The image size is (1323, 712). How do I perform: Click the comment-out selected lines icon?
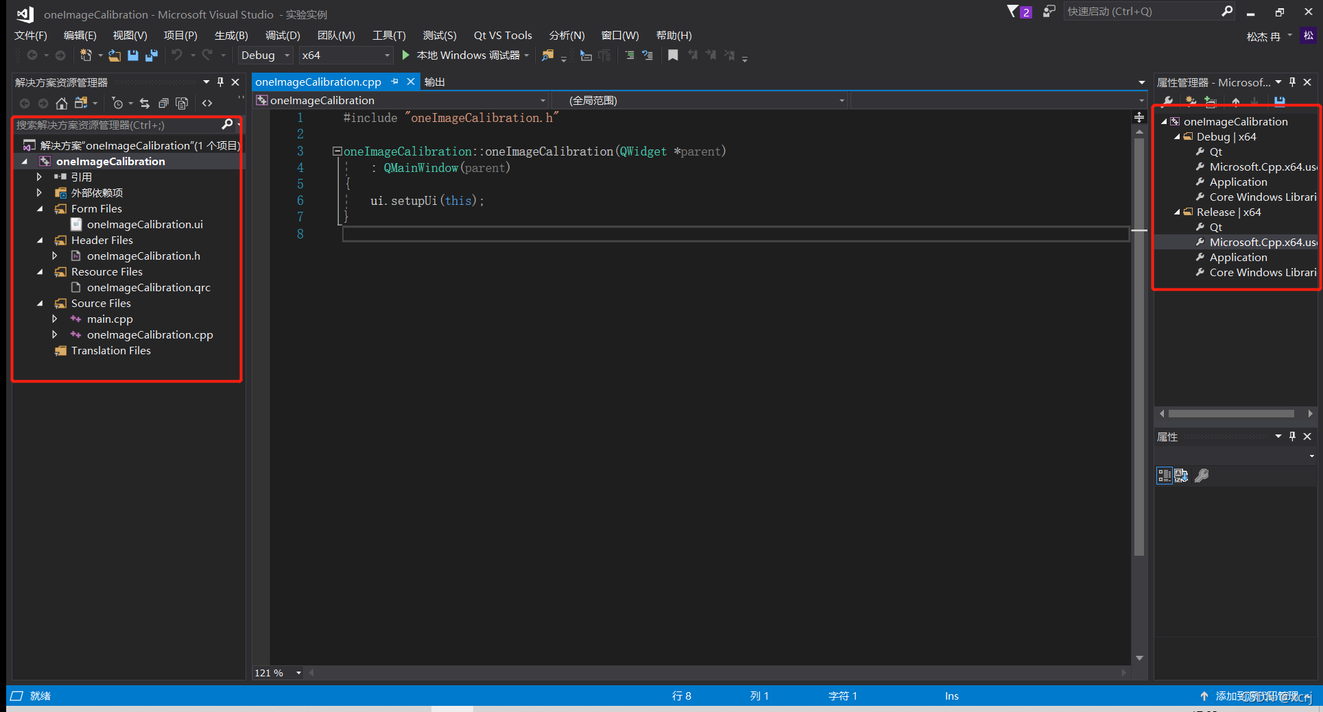point(630,55)
